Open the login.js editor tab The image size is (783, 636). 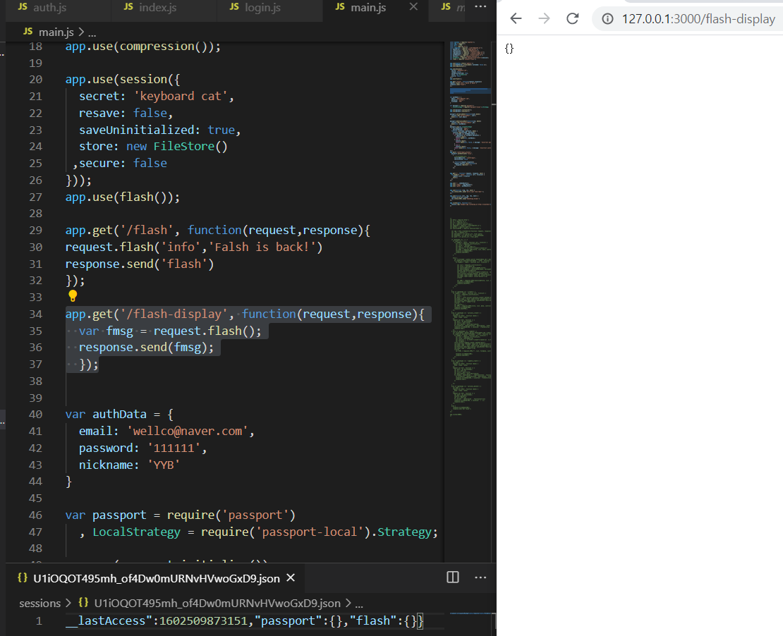(x=269, y=8)
